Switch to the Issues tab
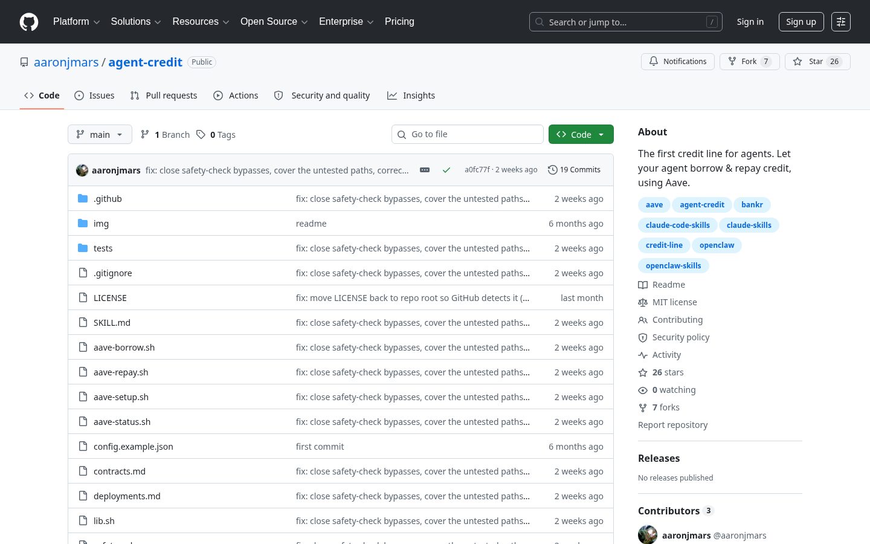This screenshot has width=870, height=544. 94,96
